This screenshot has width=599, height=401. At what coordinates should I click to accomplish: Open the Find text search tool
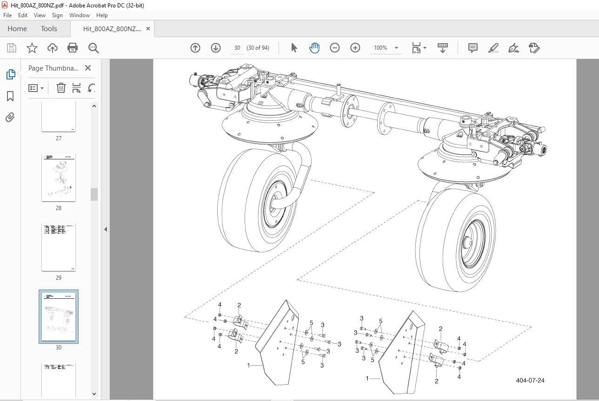click(93, 48)
